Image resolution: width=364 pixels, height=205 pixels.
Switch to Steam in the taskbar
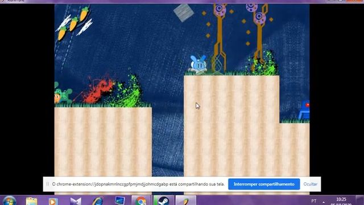tap(163, 200)
